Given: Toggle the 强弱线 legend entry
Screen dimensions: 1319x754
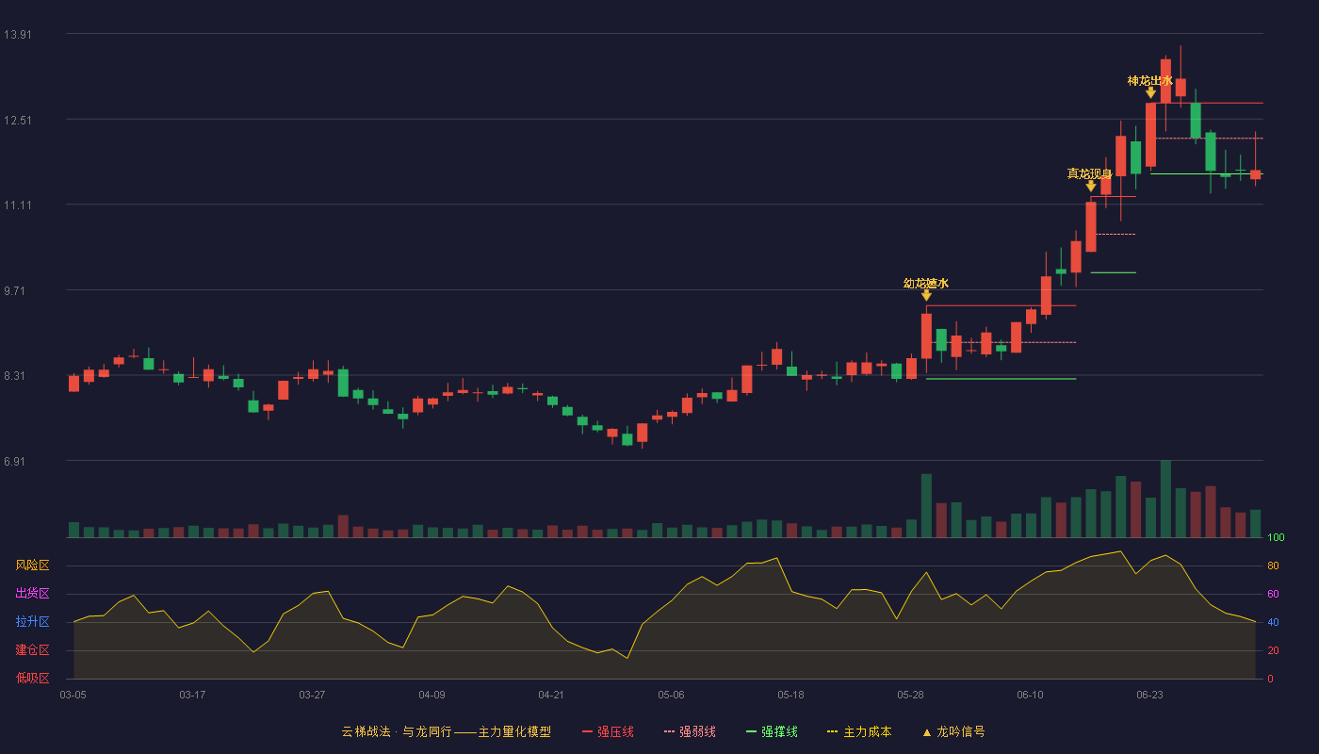Looking at the screenshot, I should pos(690,731).
